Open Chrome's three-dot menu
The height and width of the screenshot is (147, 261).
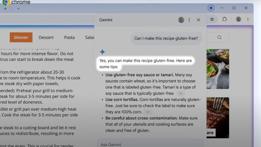point(248,19)
